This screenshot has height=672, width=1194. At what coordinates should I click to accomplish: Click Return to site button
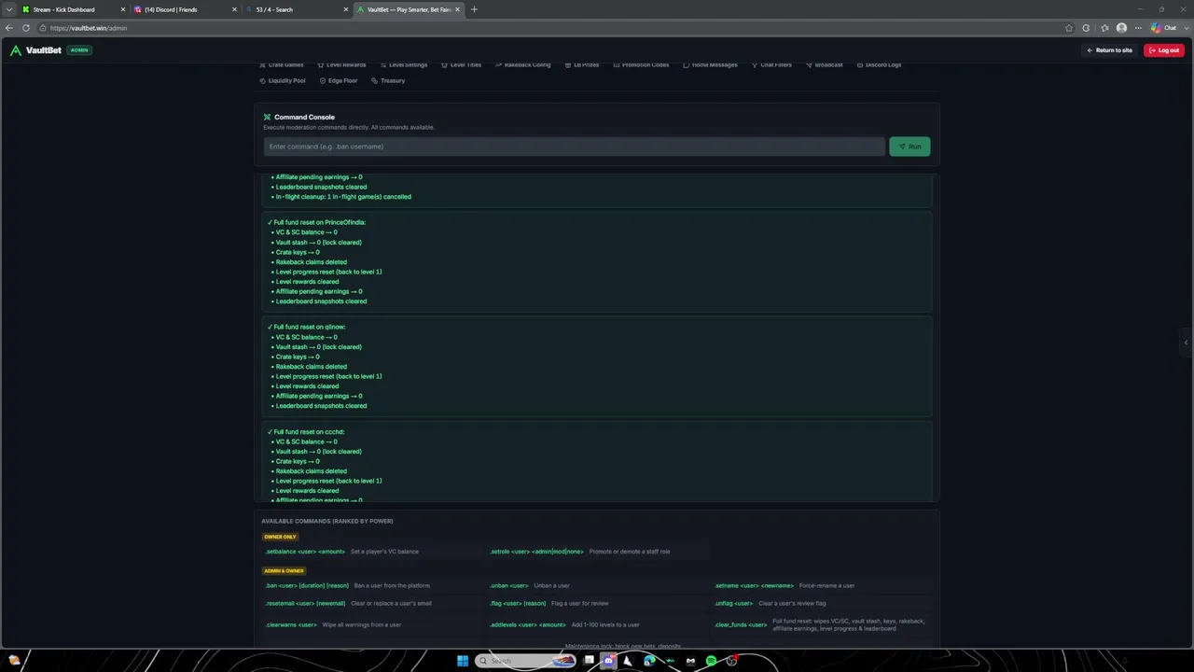(1109, 50)
